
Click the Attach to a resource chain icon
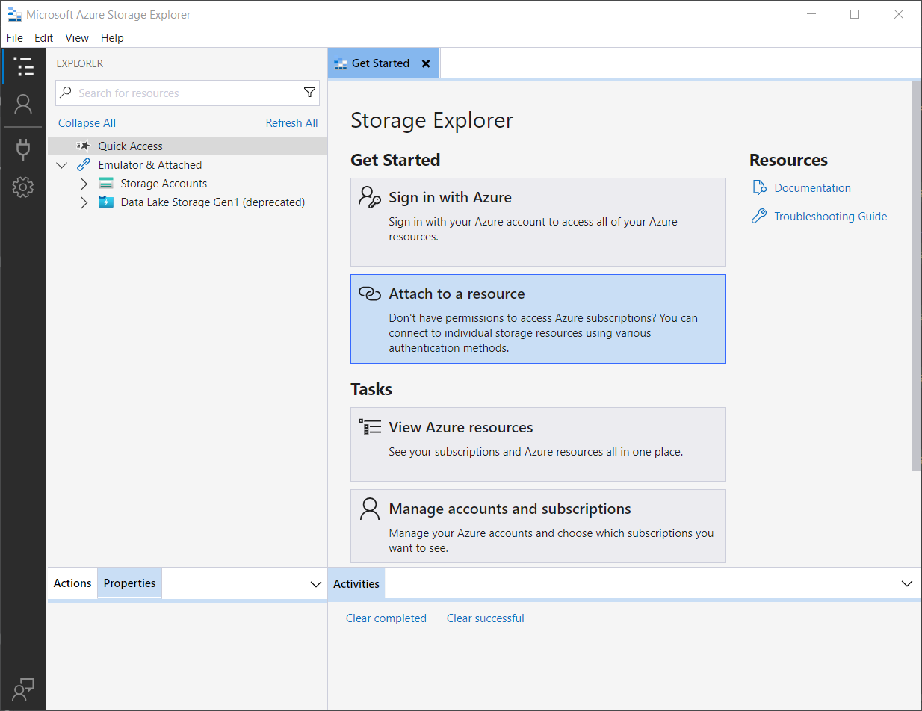pyautogui.click(x=370, y=294)
